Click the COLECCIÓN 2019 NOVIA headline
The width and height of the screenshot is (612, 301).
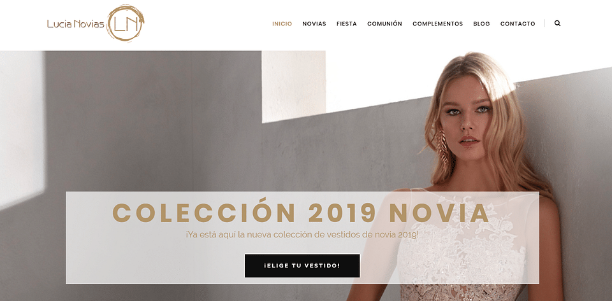point(300,213)
